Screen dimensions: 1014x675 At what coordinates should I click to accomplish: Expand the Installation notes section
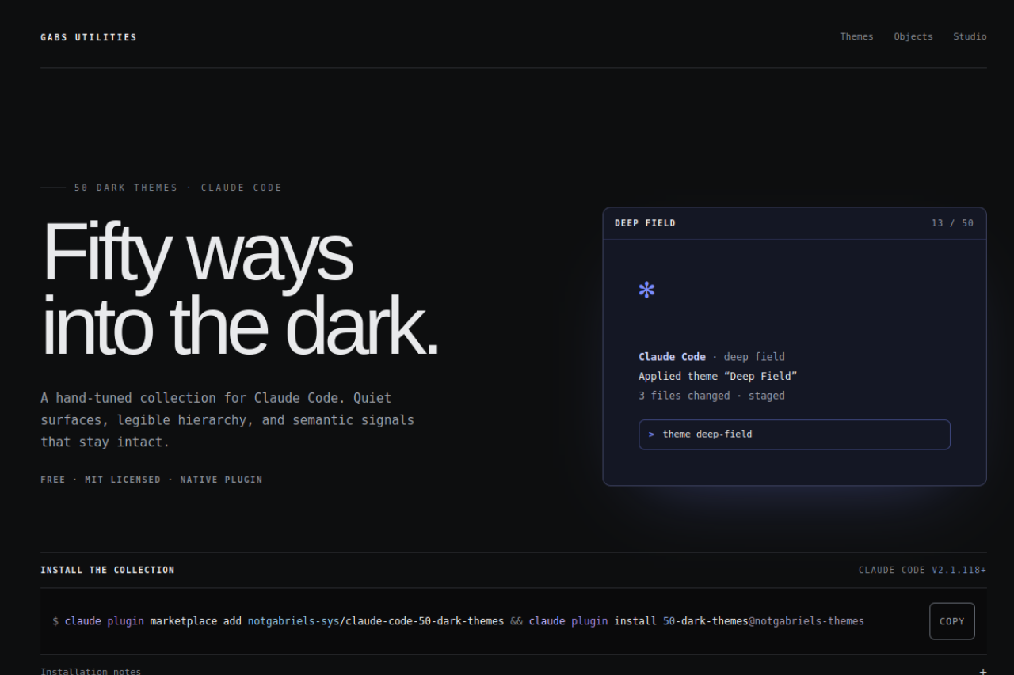point(513,670)
